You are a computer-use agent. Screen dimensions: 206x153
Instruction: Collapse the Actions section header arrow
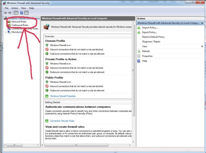click(202, 23)
